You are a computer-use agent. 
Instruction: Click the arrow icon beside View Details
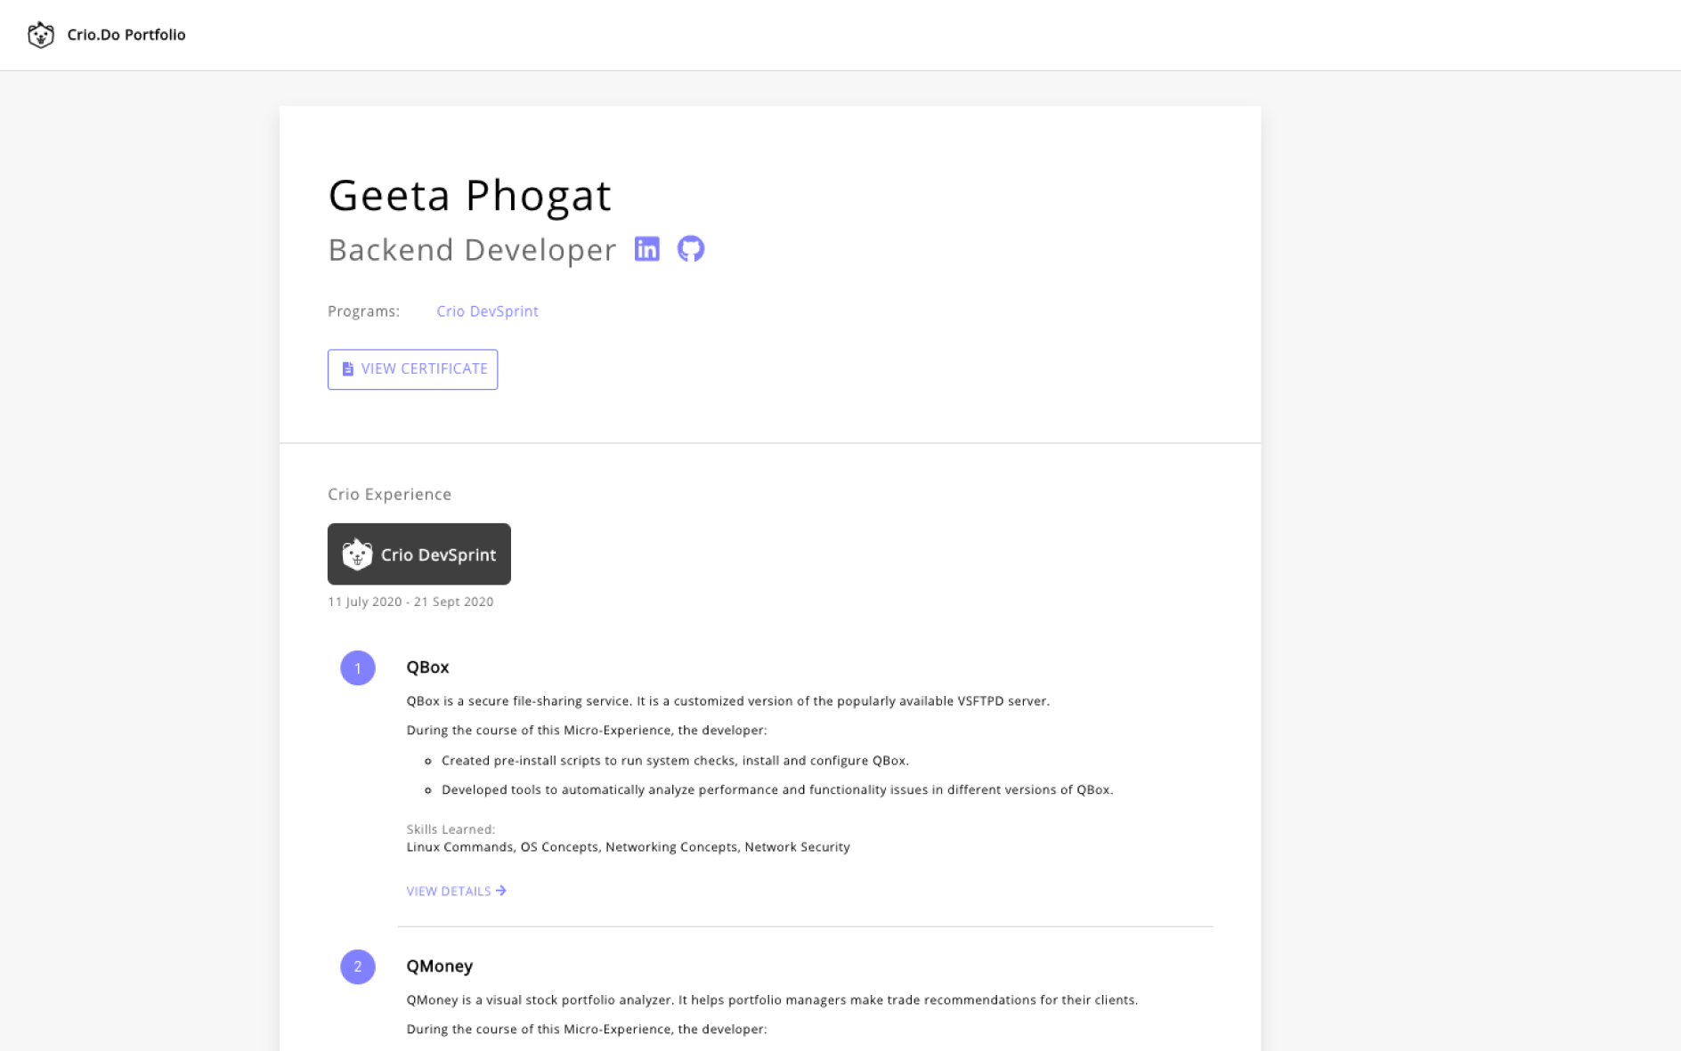coord(501,891)
